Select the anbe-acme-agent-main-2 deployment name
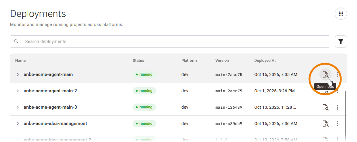Screen dimensions: 357x142 tap(50, 91)
